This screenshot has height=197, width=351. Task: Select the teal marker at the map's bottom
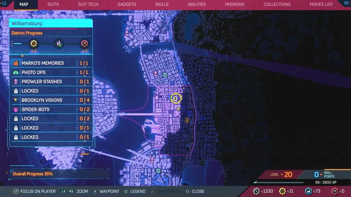pos(158,170)
